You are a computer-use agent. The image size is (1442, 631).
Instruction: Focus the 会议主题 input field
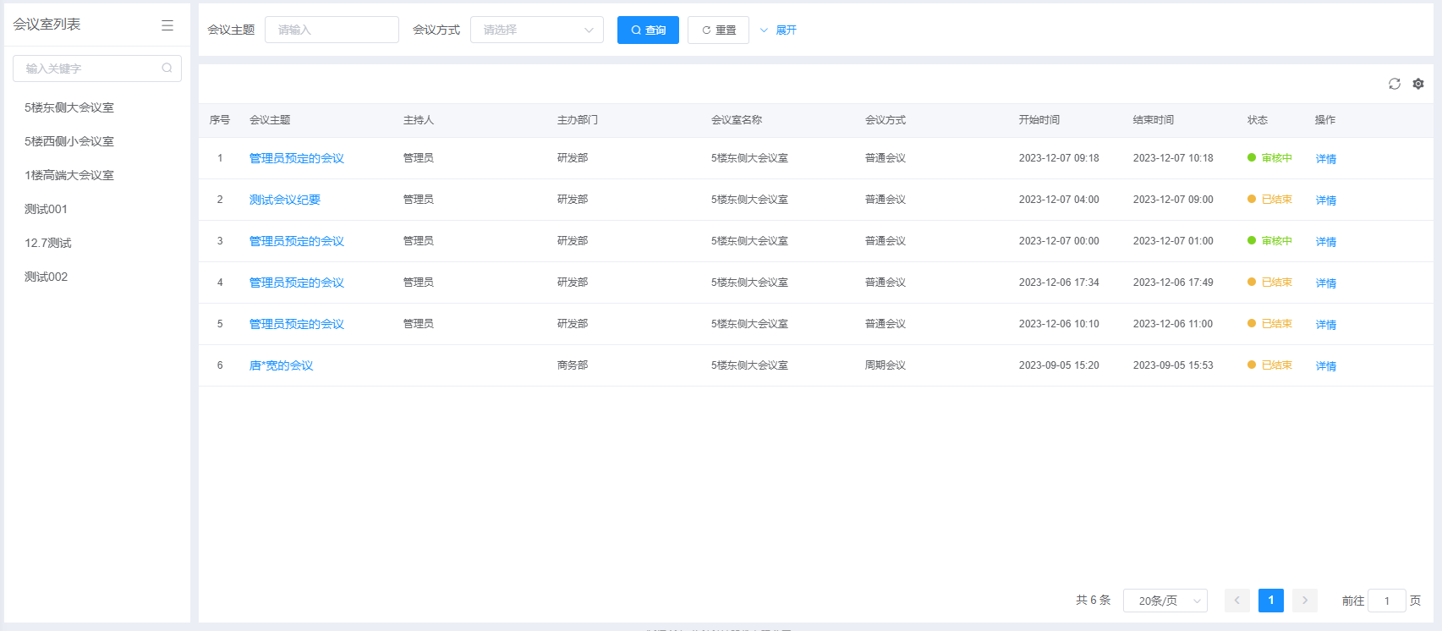pos(332,30)
